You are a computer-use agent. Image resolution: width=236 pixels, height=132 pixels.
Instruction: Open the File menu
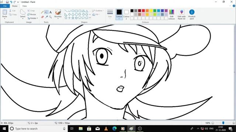pos(5,6)
